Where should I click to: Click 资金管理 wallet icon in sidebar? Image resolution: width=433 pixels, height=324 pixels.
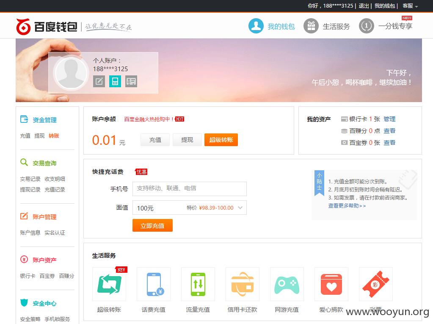click(x=24, y=119)
